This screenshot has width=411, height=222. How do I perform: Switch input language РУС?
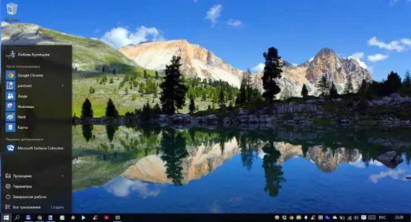click(383, 218)
